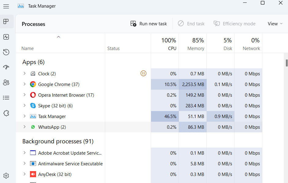The height and width of the screenshot is (183, 288).
Task: Open the Processes tab in sidebar
Action: pos(6,21)
